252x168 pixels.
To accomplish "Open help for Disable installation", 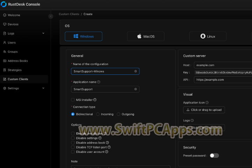I will 105,133.
